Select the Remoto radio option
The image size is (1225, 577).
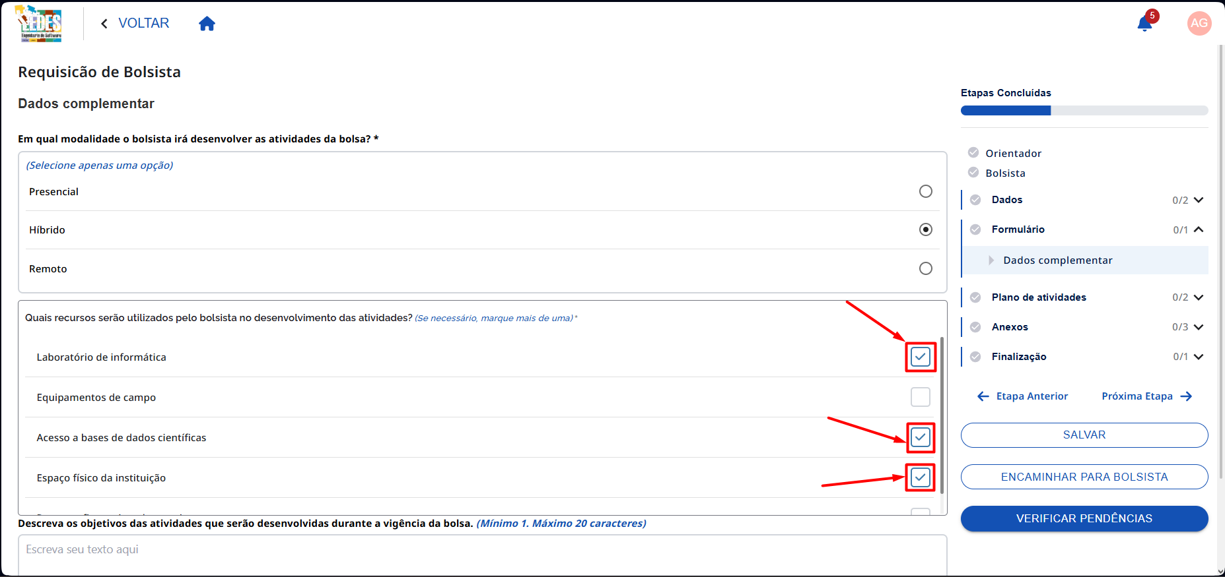tap(926, 268)
